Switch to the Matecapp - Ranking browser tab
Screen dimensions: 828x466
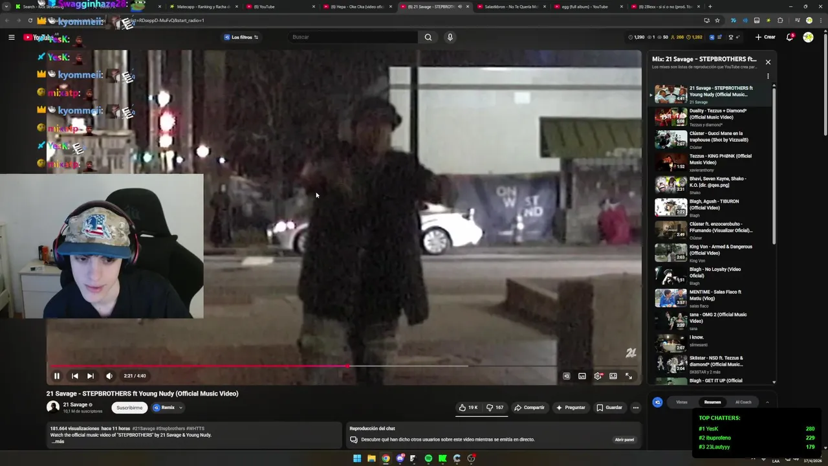pos(204,6)
